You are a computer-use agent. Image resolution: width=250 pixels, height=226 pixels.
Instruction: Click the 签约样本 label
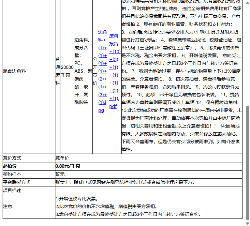pyautogui.click(x=12, y=174)
